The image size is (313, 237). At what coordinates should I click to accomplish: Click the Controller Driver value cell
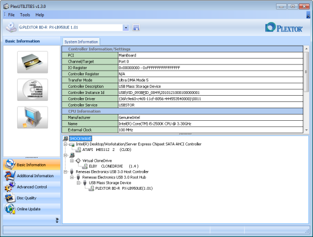coord(211,99)
